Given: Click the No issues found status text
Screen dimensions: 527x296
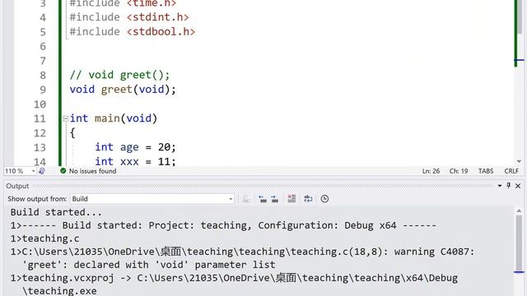Looking at the screenshot, I should pyautogui.click(x=93, y=171).
